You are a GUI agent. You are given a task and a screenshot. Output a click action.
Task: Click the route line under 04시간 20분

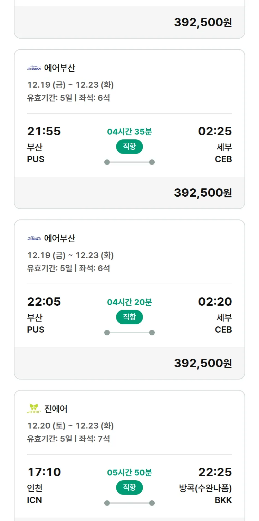coord(129,333)
